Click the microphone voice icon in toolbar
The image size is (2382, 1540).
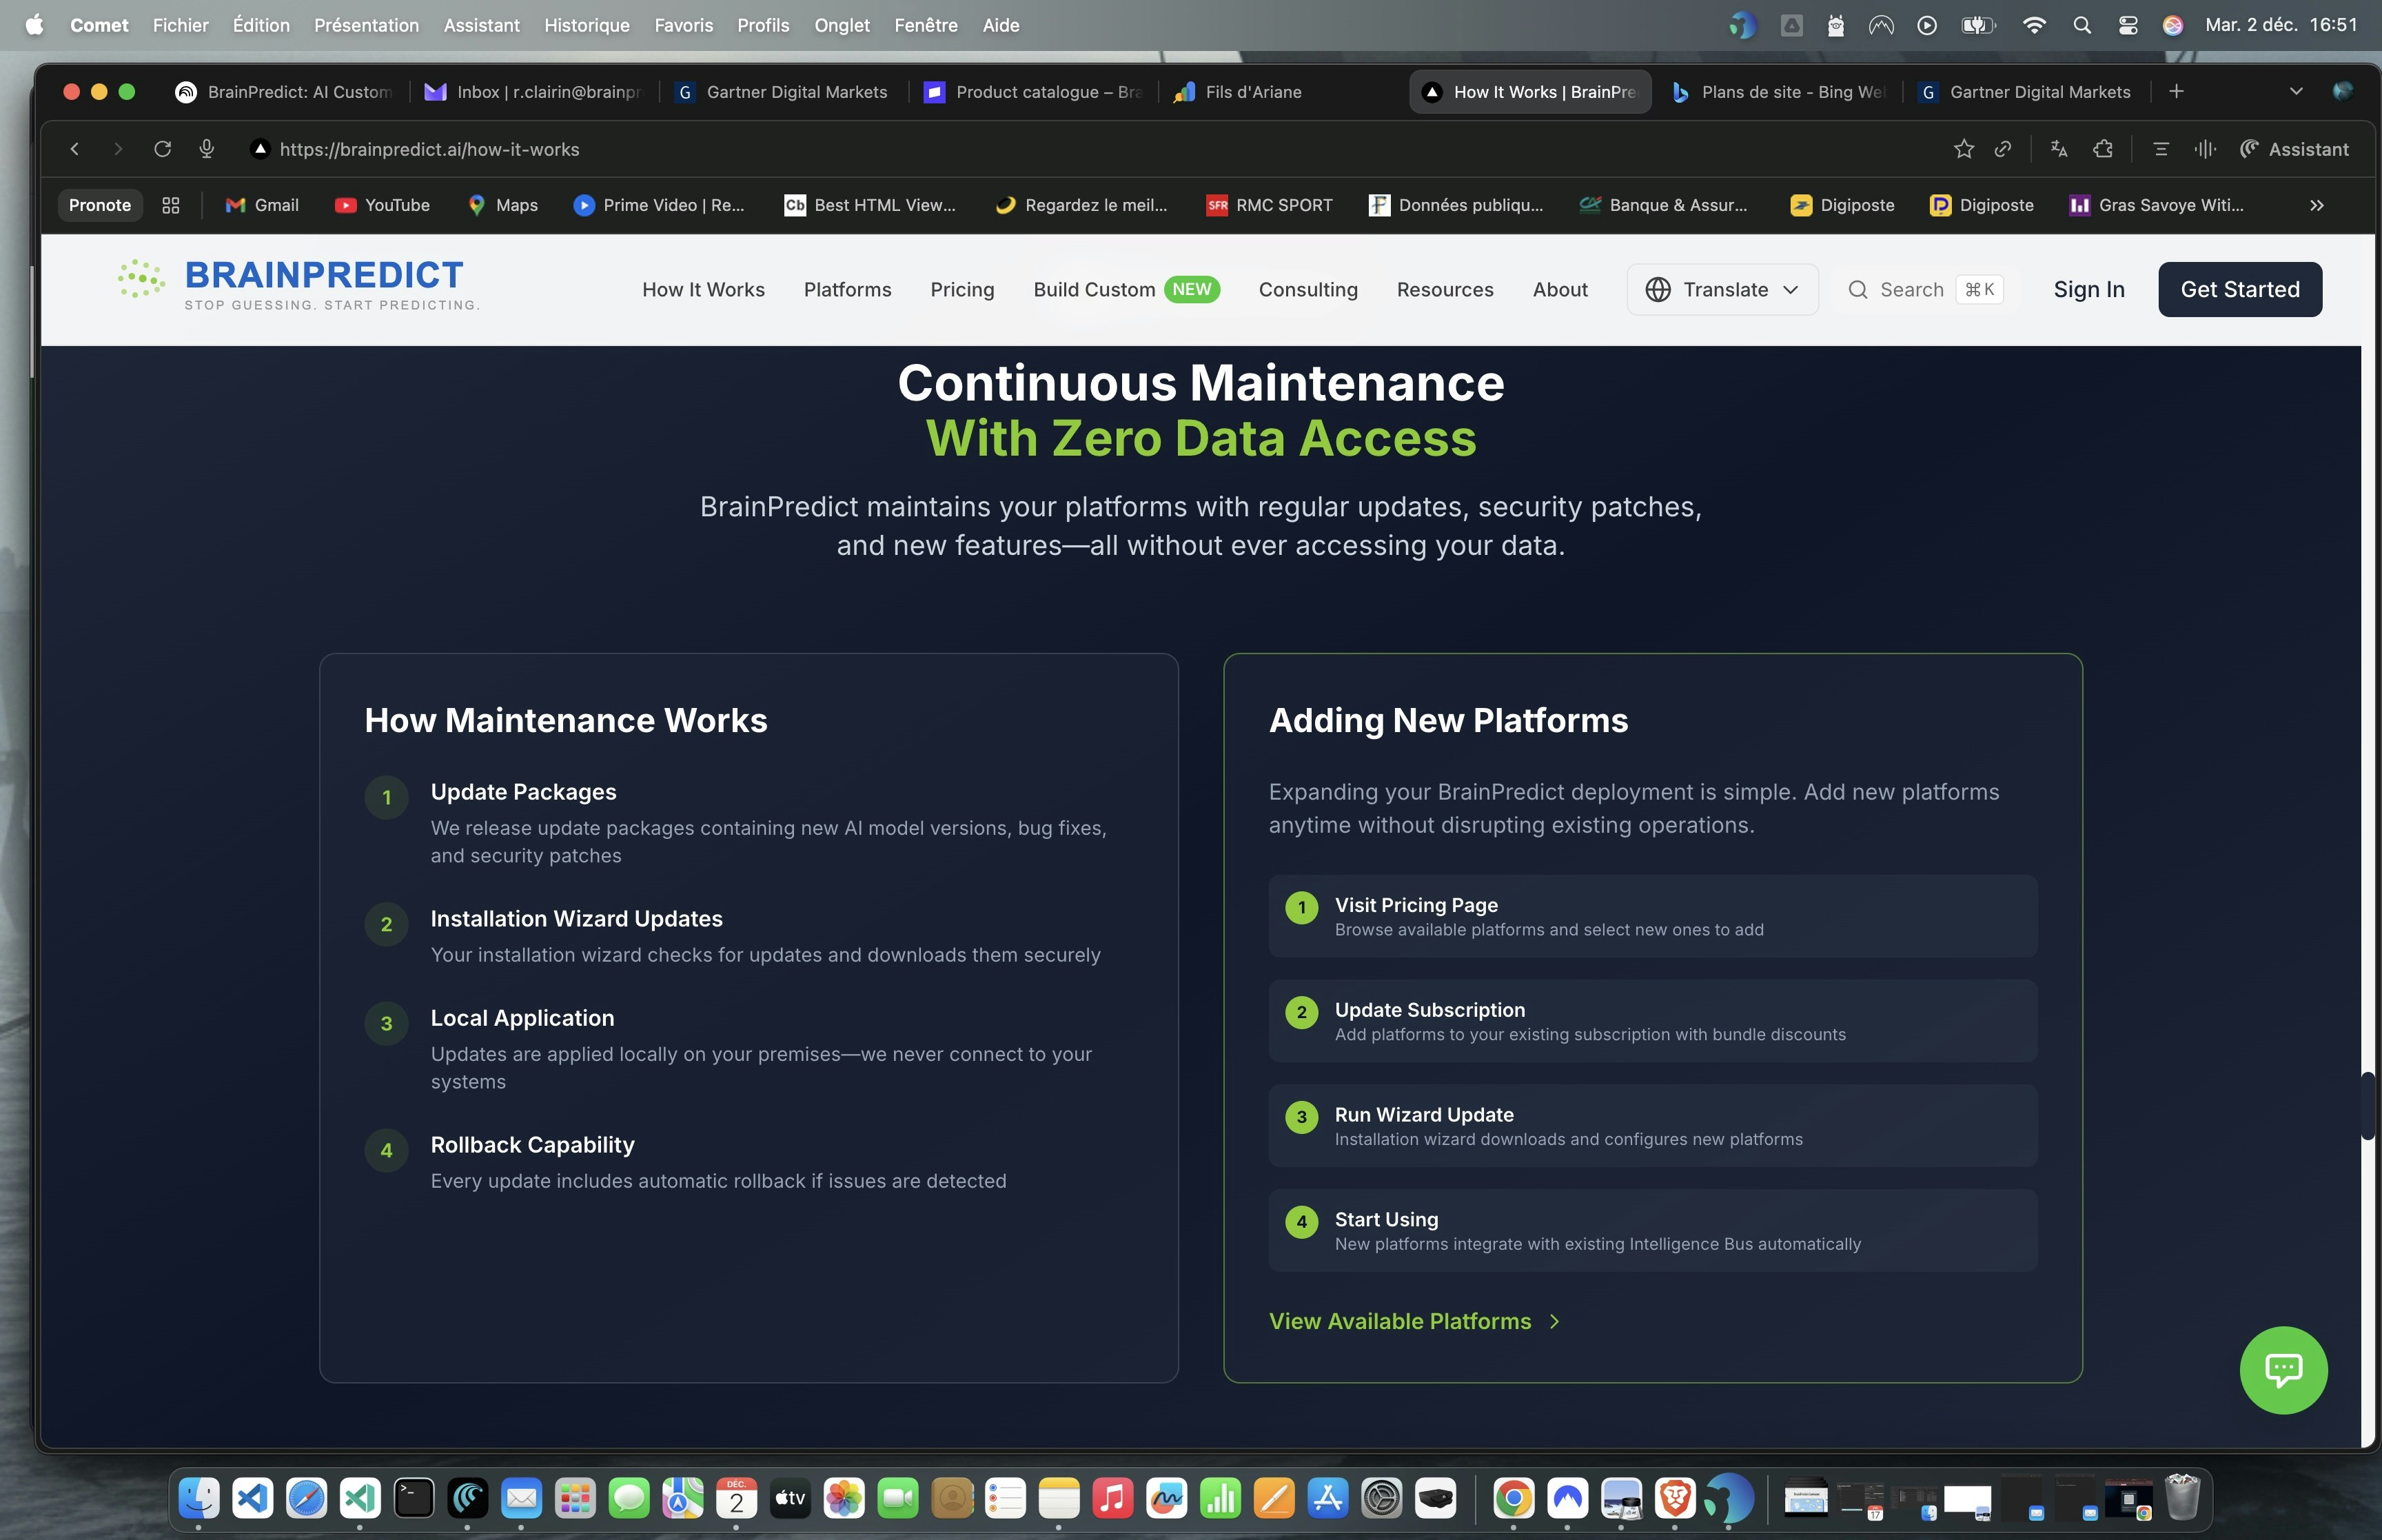[207, 149]
